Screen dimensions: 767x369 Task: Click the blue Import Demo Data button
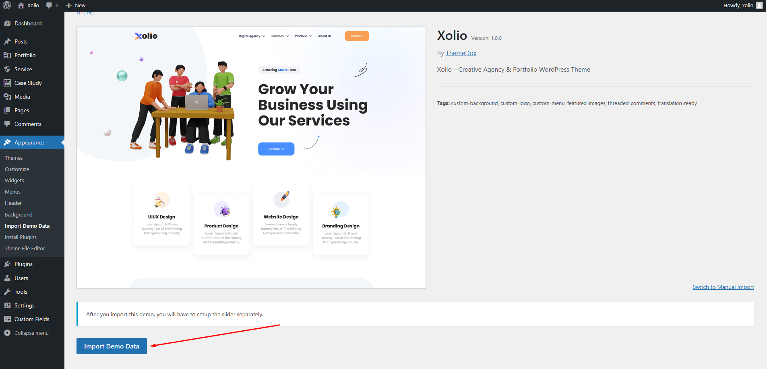point(112,346)
